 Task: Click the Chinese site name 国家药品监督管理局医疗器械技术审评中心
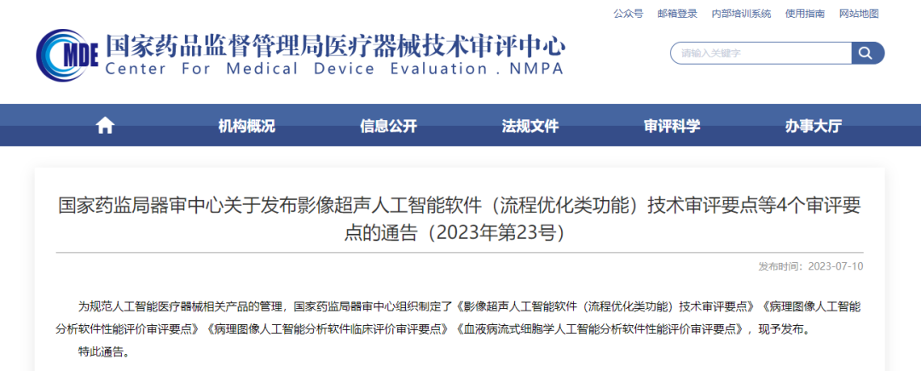(334, 44)
